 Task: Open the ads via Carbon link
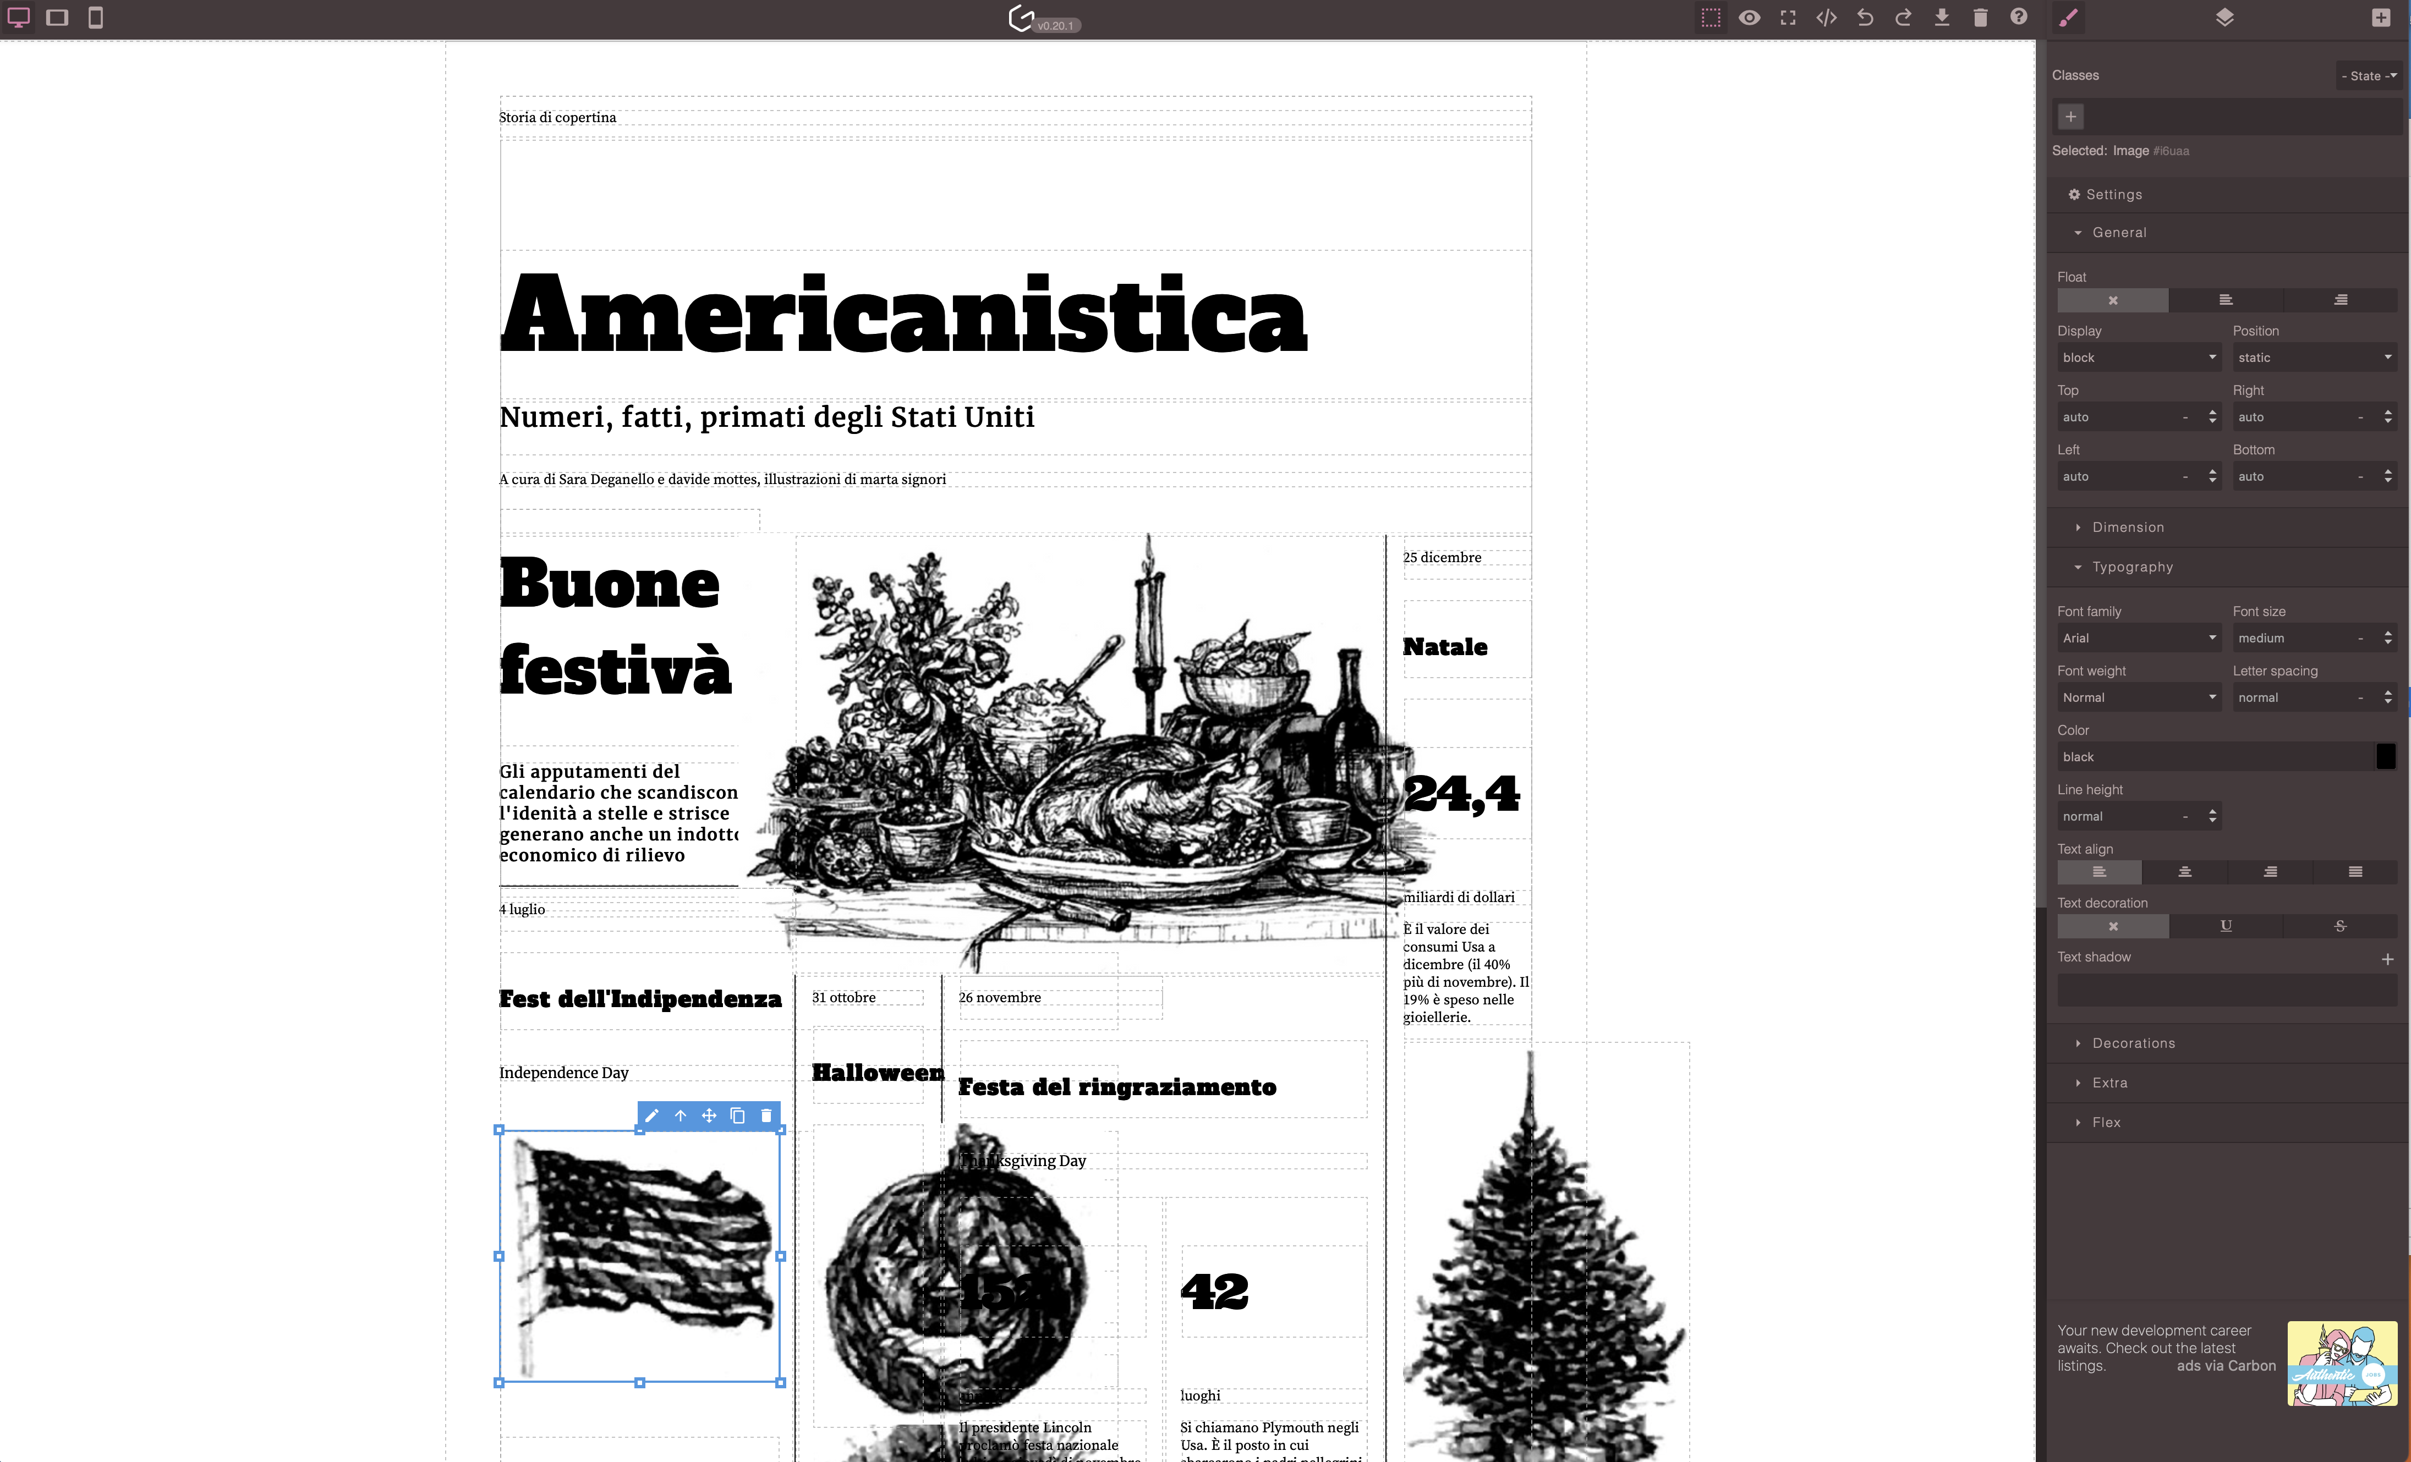click(2226, 1366)
